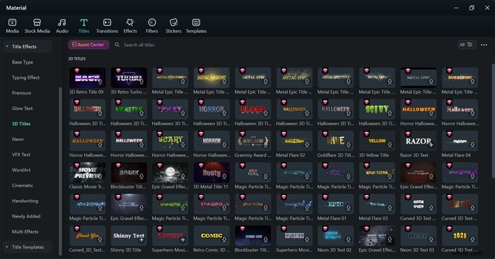Open the Premium category

tap(22, 93)
